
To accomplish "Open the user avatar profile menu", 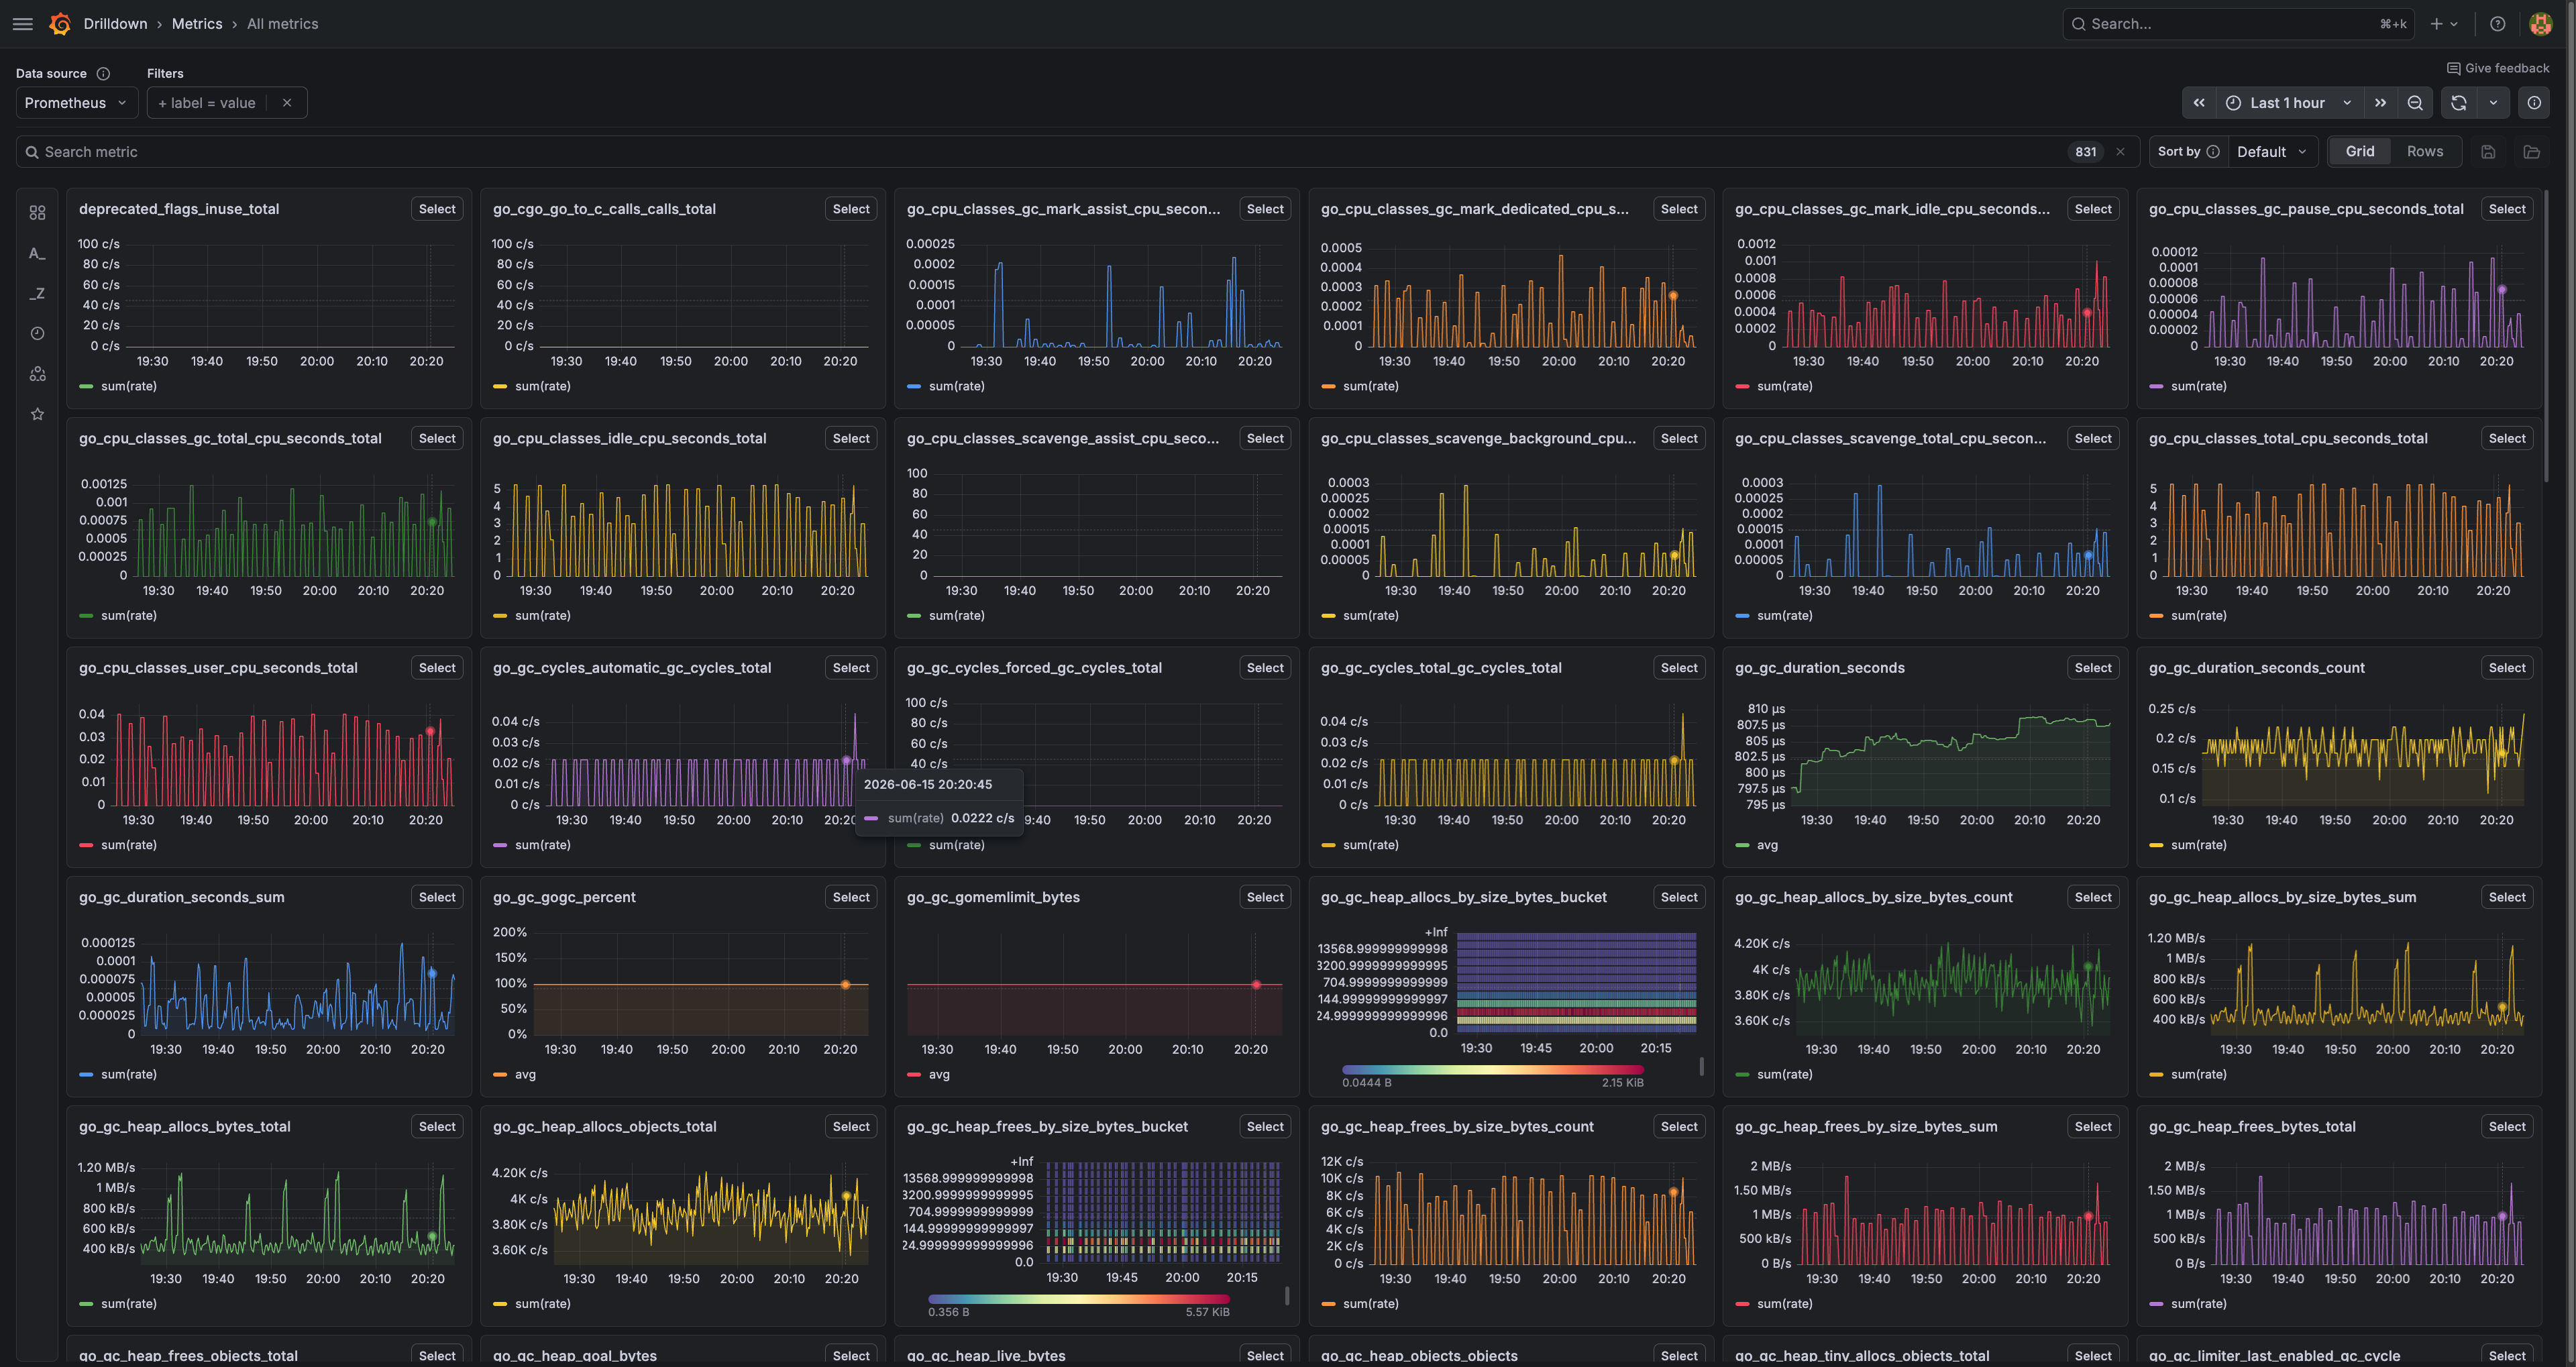I will [2540, 24].
